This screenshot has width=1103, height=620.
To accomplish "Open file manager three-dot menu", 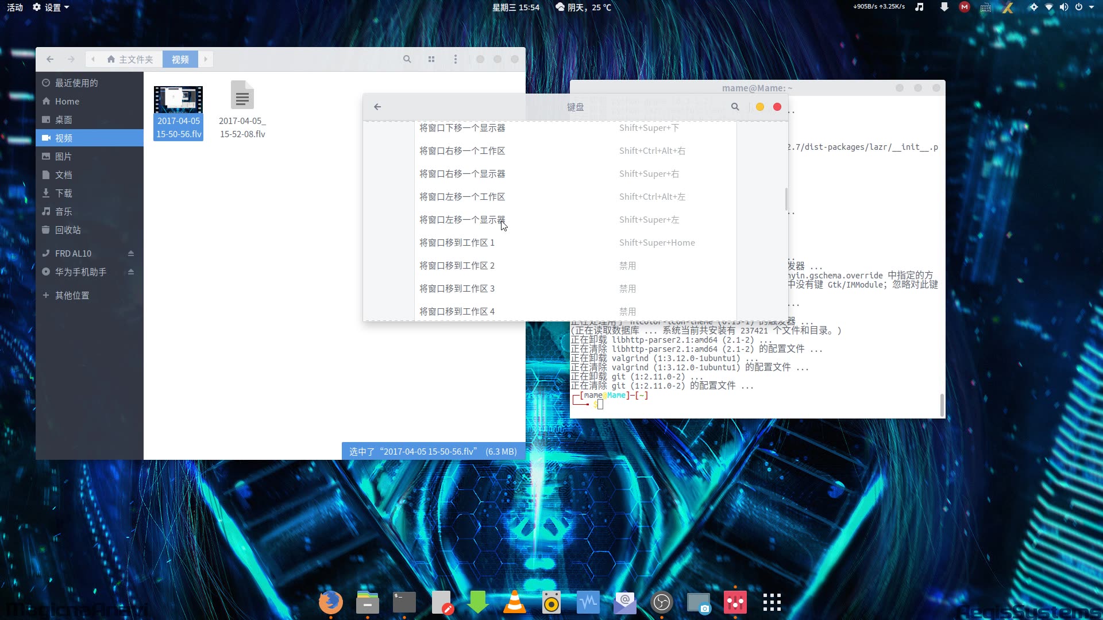I will [455, 59].
